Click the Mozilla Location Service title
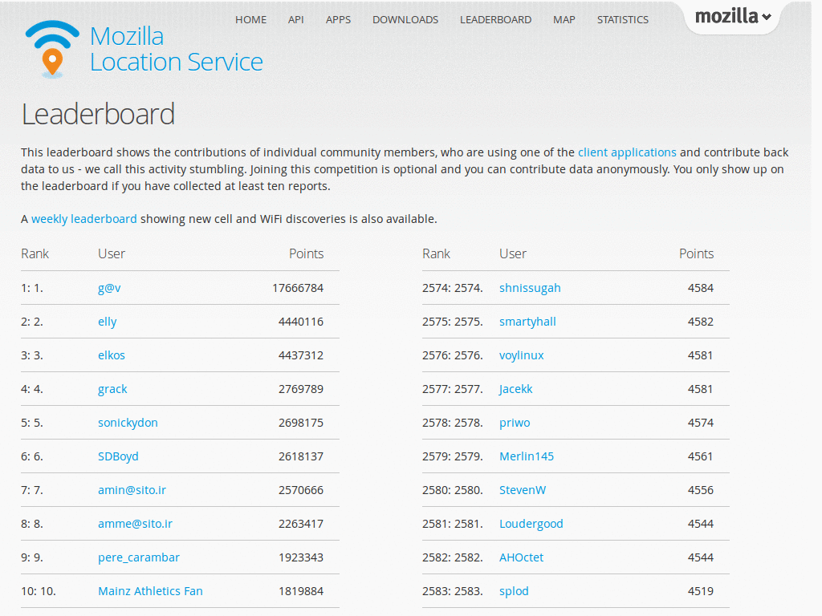The height and width of the screenshot is (616, 822). pos(176,49)
